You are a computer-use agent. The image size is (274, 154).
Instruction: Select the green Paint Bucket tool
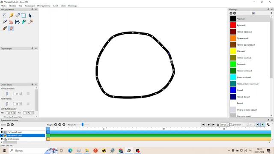tap(24, 22)
